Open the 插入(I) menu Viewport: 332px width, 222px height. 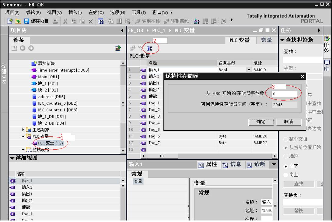click(75, 13)
